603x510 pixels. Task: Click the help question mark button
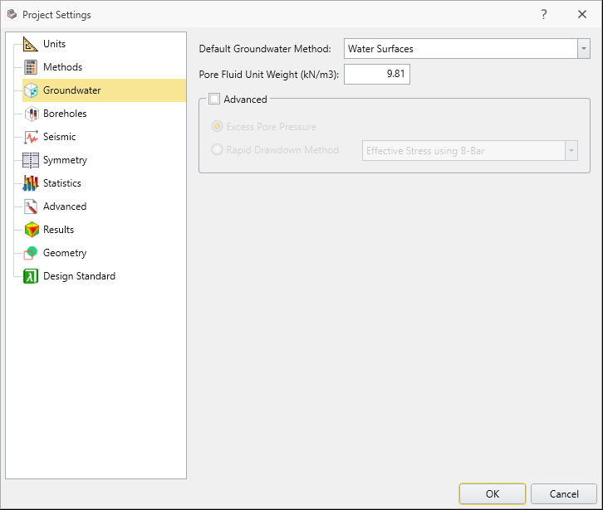[543, 15]
